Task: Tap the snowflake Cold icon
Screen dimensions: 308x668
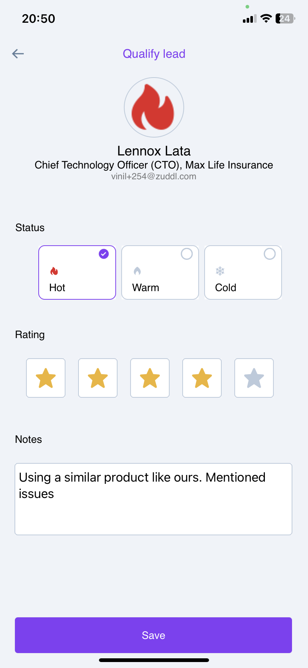Action: pyautogui.click(x=220, y=271)
